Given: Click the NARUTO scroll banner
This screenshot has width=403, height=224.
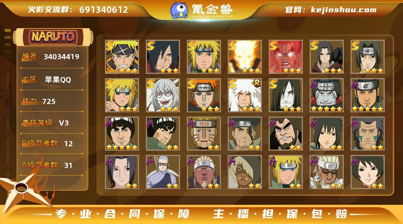Looking at the screenshot, I should click(x=53, y=36).
